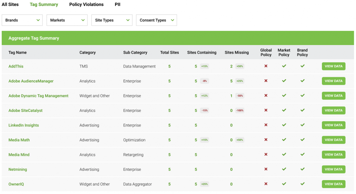Click OwnerIQ Market Policy checkmark
This screenshot has height=194, width=356.
point(284,184)
